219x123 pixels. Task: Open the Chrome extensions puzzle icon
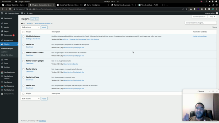pos(205,9)
